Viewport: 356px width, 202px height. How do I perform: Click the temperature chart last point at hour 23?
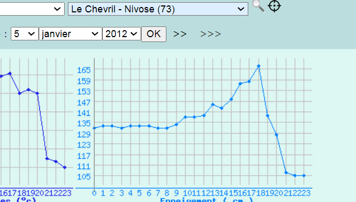coord(65,168)
